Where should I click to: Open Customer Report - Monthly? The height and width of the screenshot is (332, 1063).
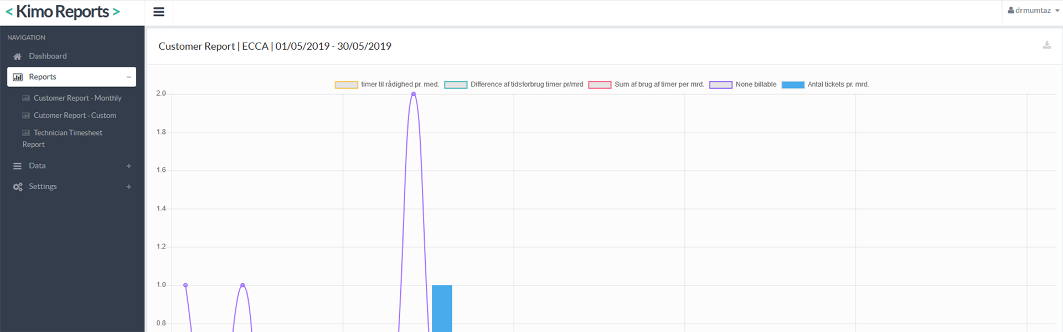(78, 98)
